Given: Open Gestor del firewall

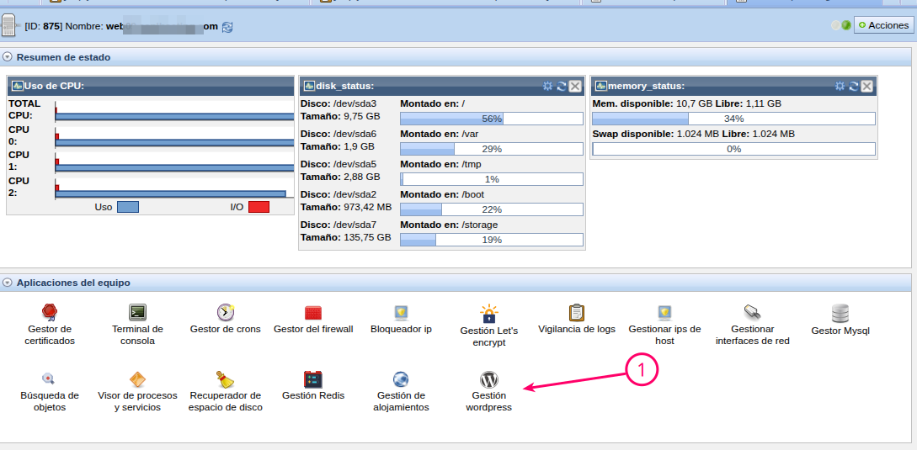Looking at the screenshot, I should (x=313, y=313).
